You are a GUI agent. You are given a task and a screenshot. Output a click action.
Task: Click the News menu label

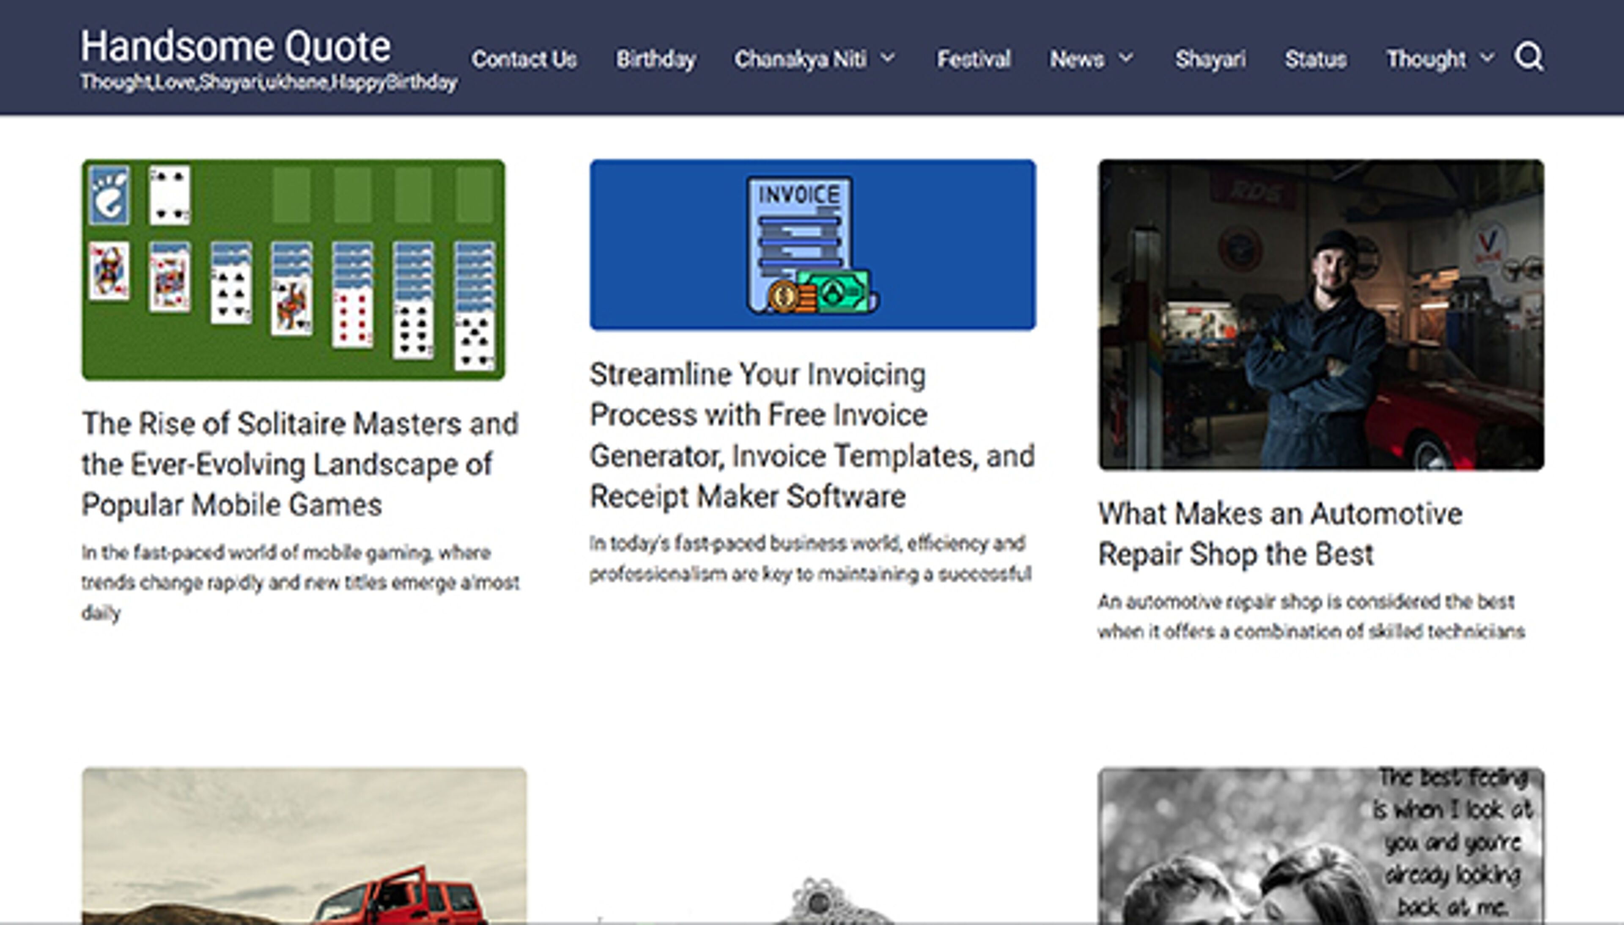pos(1076,59)
